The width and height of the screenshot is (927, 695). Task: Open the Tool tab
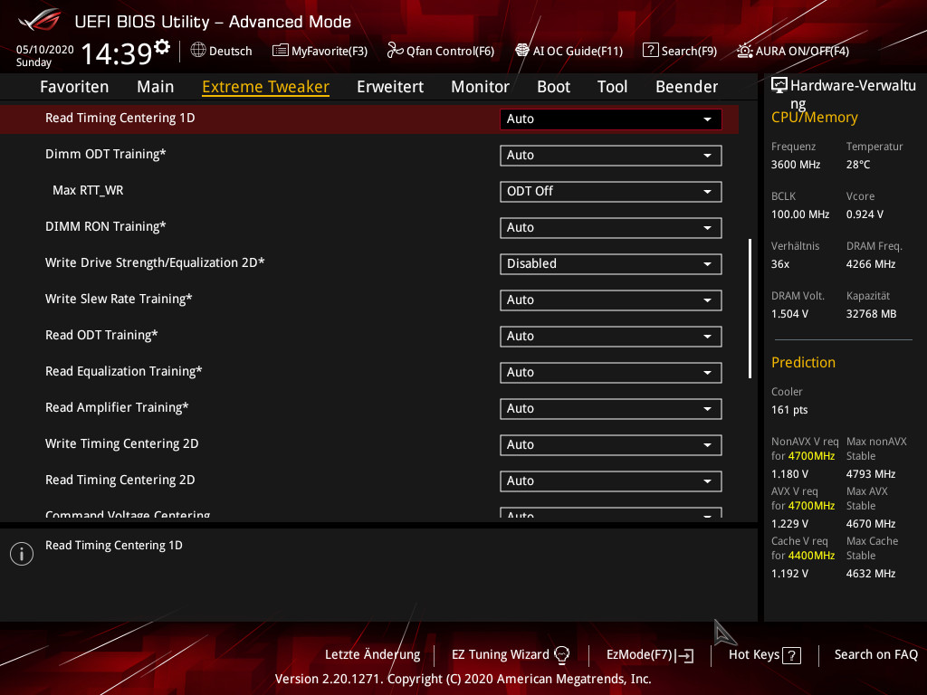612,87
